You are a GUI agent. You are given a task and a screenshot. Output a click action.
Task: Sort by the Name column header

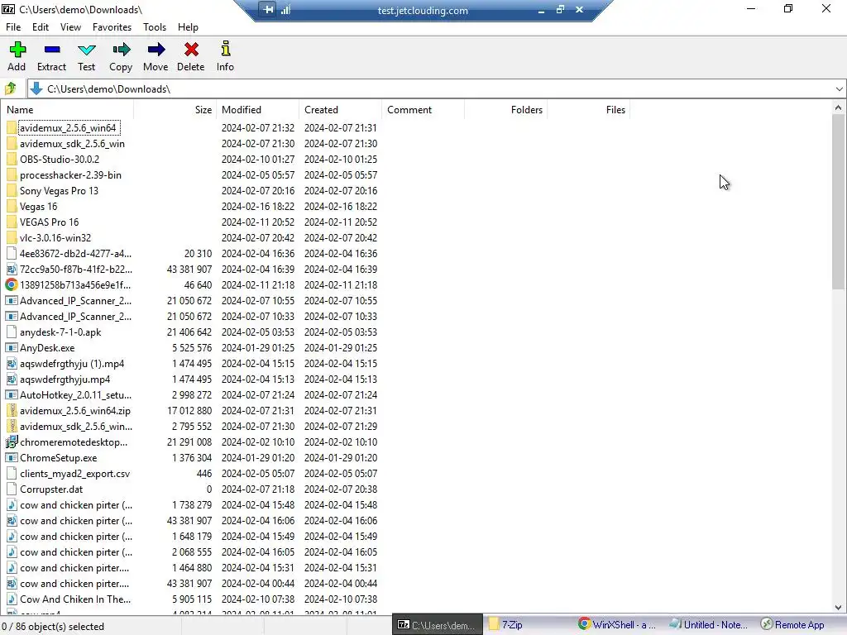[68, 110]
